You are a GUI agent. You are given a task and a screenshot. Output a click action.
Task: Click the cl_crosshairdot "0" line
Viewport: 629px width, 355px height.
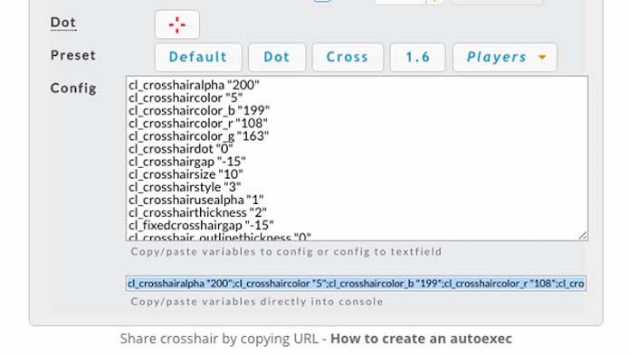pos(180,149)
